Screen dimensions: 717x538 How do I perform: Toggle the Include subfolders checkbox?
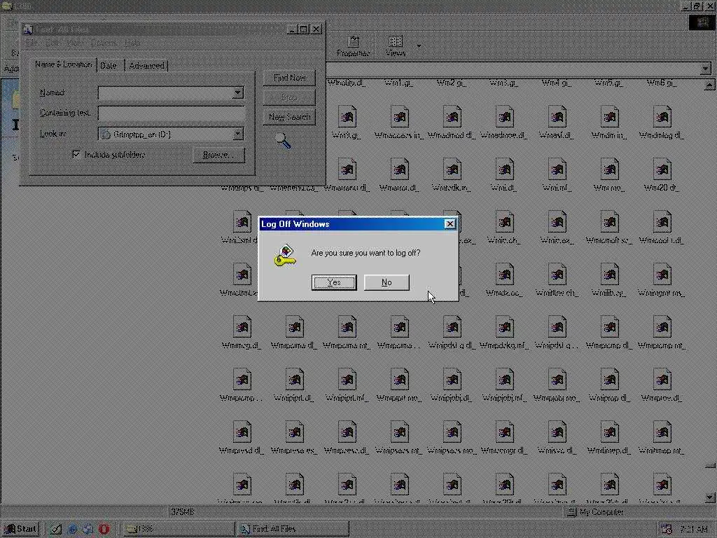(76, 155)
